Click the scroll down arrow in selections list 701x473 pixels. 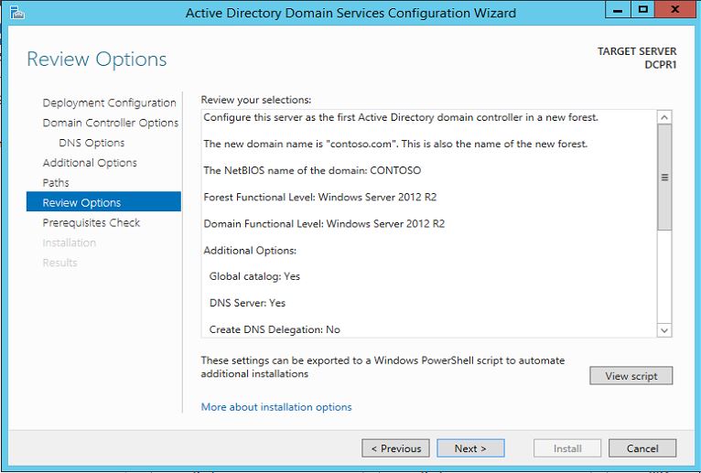[x=664, y=330]
